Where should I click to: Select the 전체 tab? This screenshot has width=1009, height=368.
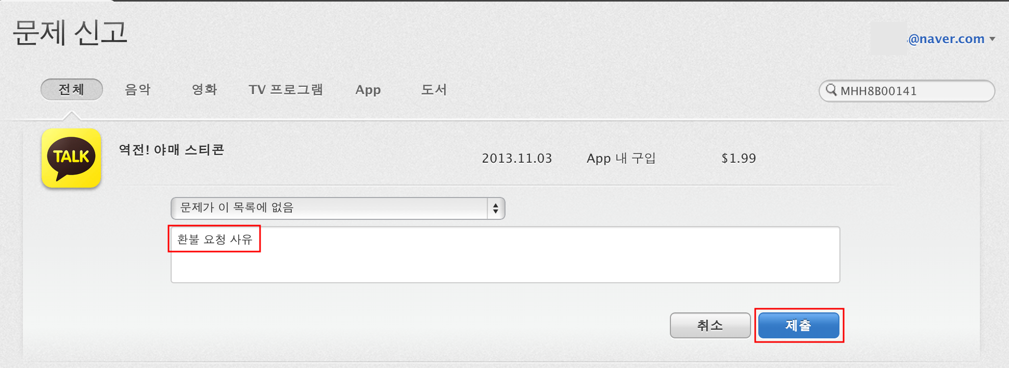pyautogui.click(x=72, y=89)
